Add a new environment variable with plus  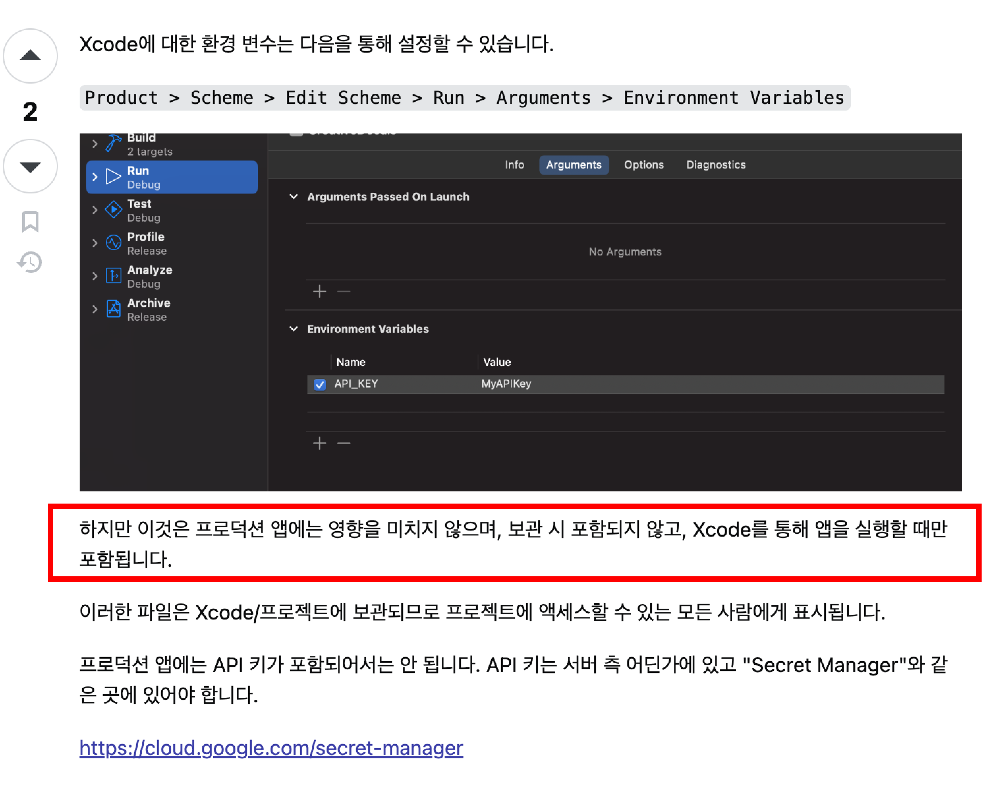(x=319, y=443)
